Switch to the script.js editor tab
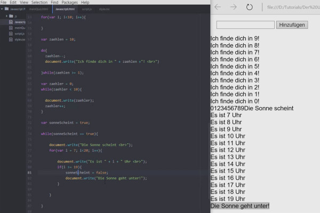This screenshot has width=320, height=213. (x=87, y=9)
